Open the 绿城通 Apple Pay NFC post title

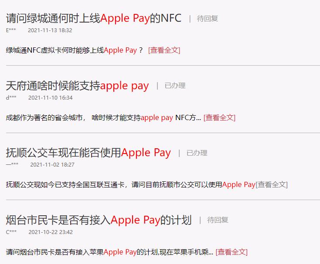point(94,18)
